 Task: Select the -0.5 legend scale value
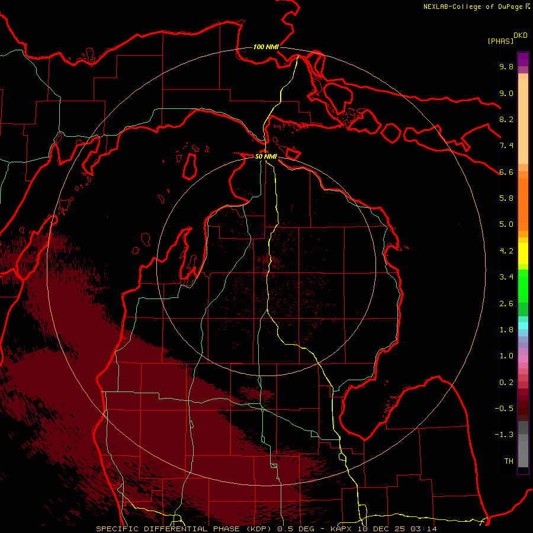click(x=504, y=409)
